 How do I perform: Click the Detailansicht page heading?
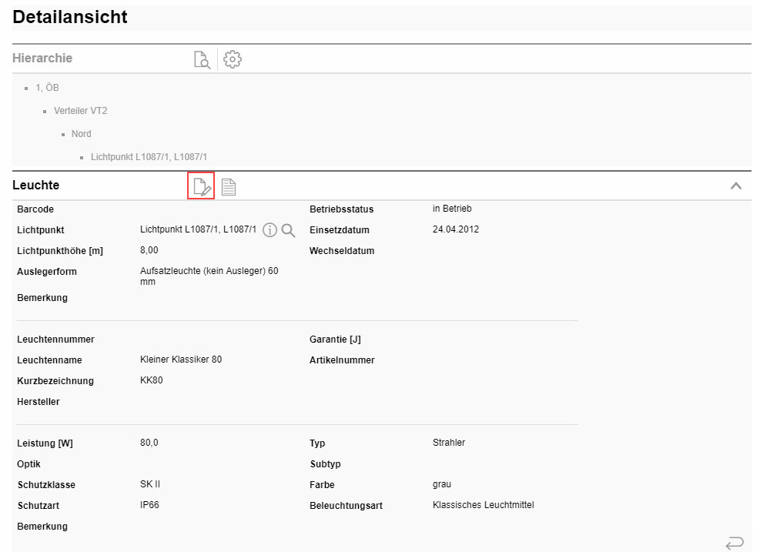point(70,17)
